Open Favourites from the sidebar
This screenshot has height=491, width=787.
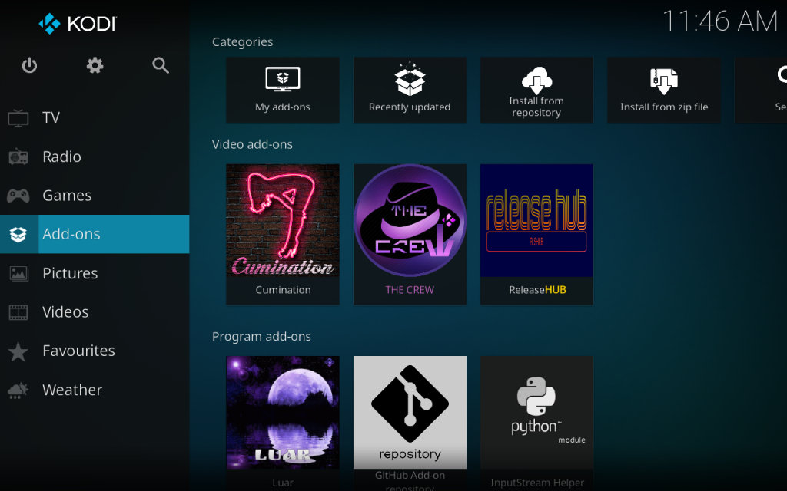pos(78,351)
